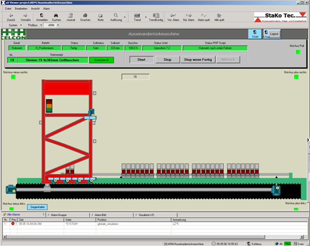310x246 pixels.
Task: Click the 'globale_simulation' alarm position cell
Action: pos(133,224)
